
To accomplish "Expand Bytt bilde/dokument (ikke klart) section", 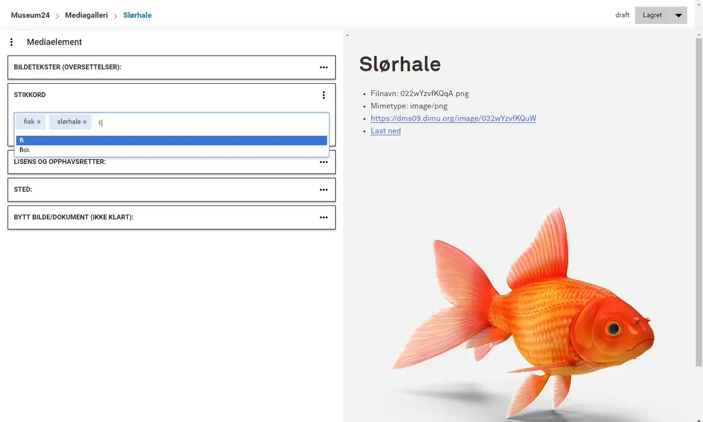I will pyautogui.click(x=172, y=217).
